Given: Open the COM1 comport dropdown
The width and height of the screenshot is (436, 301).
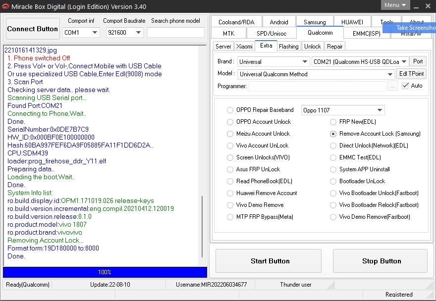Looking at the screenshot, I should [x=81, y=33].
